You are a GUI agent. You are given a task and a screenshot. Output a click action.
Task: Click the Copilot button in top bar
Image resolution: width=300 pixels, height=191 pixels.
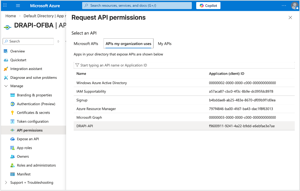click(x=208, y=5)
